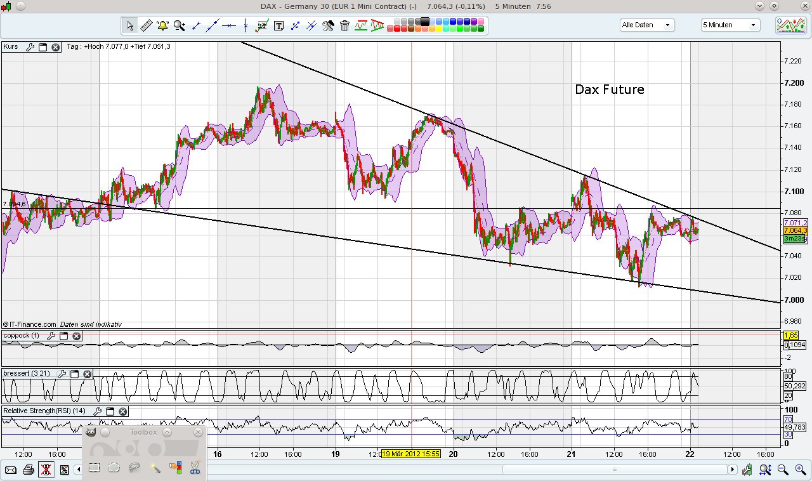Select the magnifier zoom tool in top toolbar
Screen dimensions: 812x481
(x=180, y=26)
